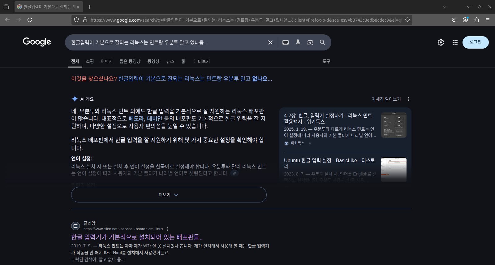This screenshot has height=265, width=495.
Task: Search by image with Google Lens
Action: click(x=310, y=42)
